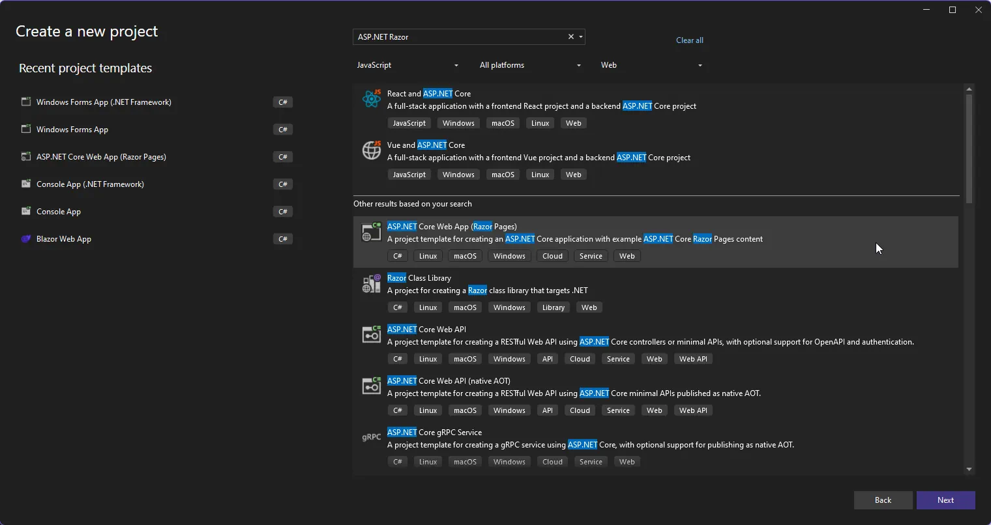The image size is (991, 525).
Task: Open the All platforms filter dropdown
Action: 530,65
